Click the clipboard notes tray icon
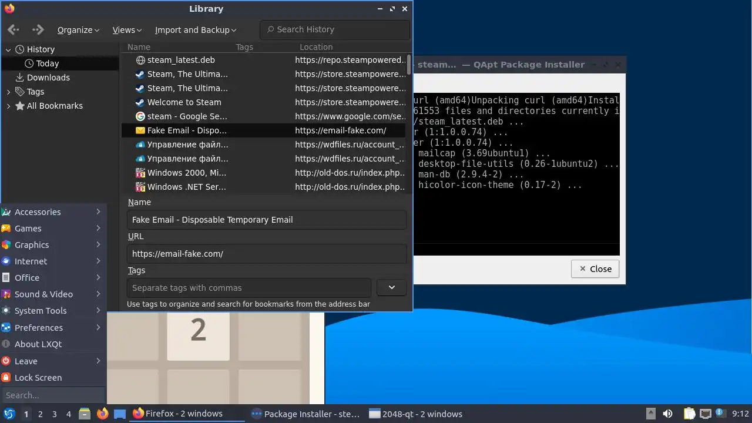 click(689, 414)
